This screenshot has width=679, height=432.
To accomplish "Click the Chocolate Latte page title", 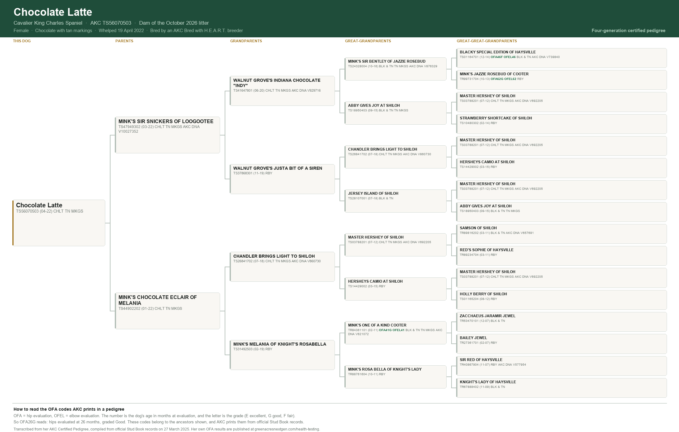I will click(x=53, y=12).
